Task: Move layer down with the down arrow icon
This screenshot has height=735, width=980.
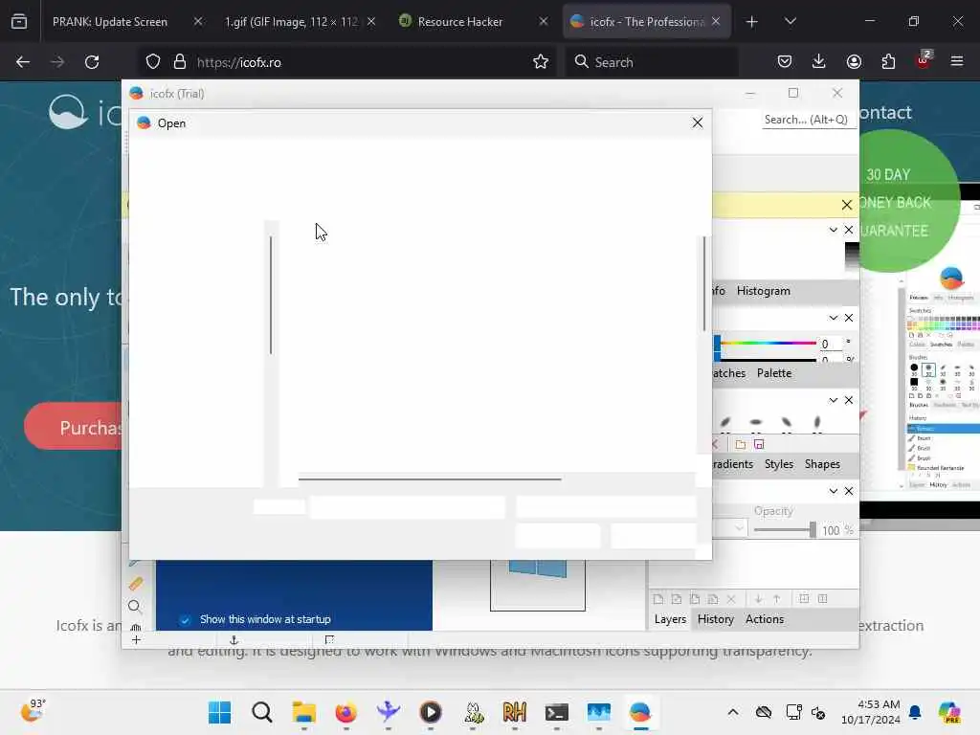Action: (x=758, y=599)
